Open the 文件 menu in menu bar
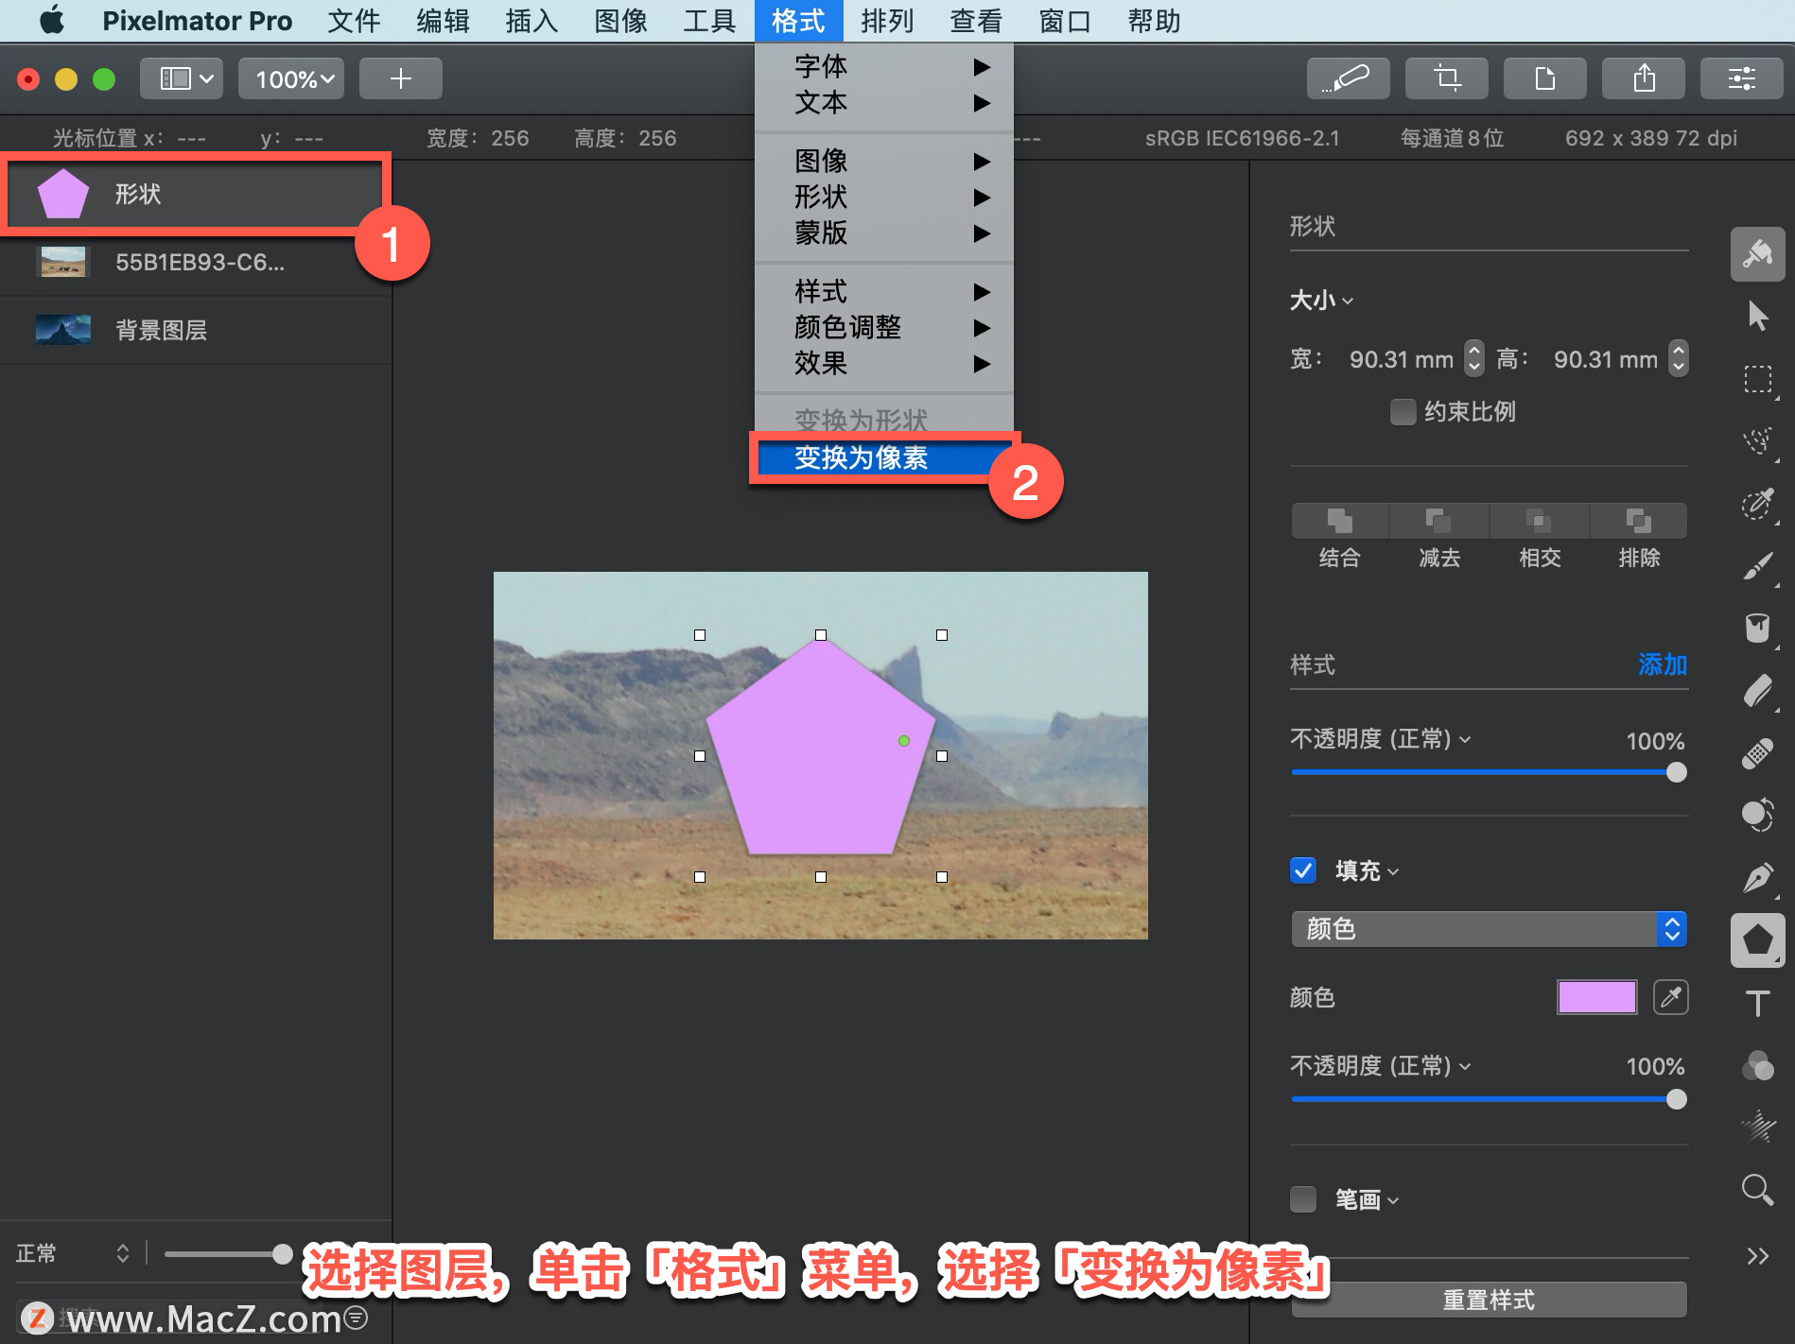1795x1344 pixels. click(354, 21)
